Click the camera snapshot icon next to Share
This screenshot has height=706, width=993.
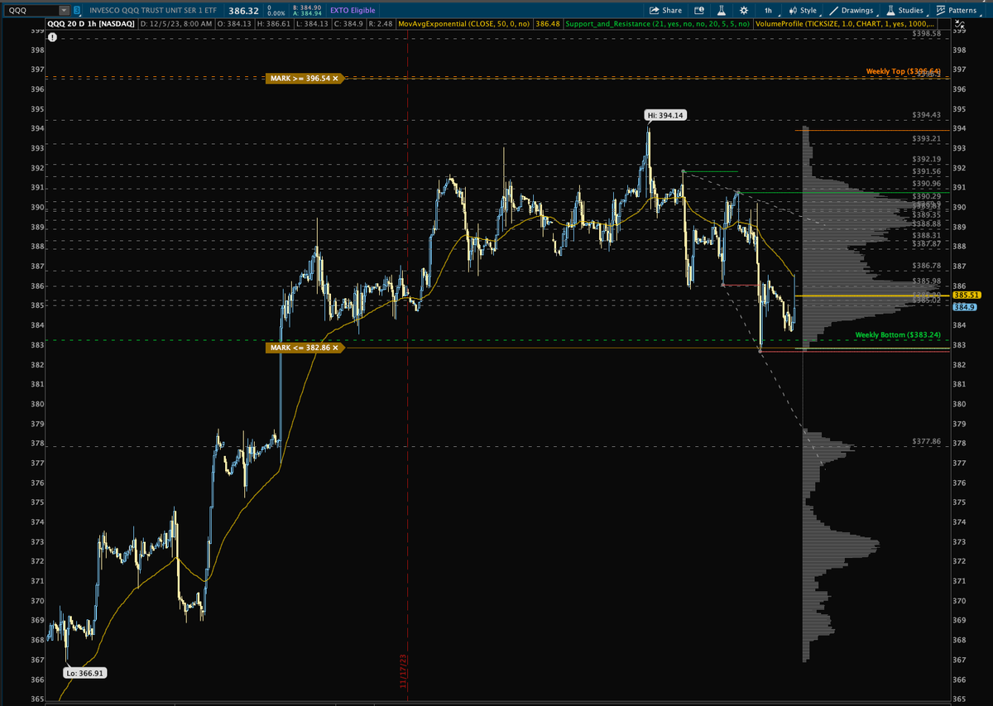[698, 10]
